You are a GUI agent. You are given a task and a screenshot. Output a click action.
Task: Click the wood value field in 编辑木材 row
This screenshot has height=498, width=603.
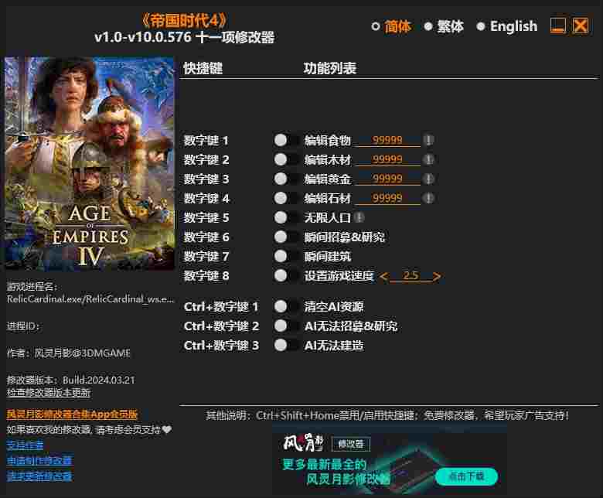click(387, 159)
